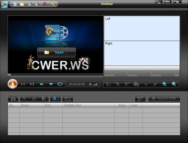Click the orange Play button
This screenshot has width=188, height=143.
point(13,84)
